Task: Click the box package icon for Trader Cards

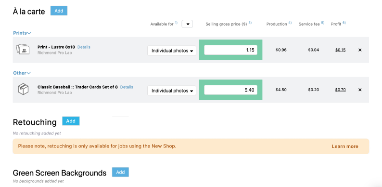Action: [23, 89]
